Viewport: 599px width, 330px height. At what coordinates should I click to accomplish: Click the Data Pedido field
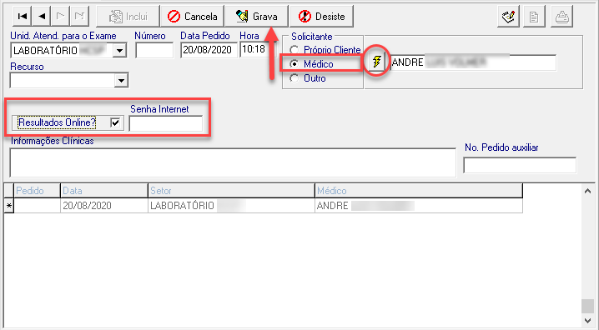tap(209, 50)
